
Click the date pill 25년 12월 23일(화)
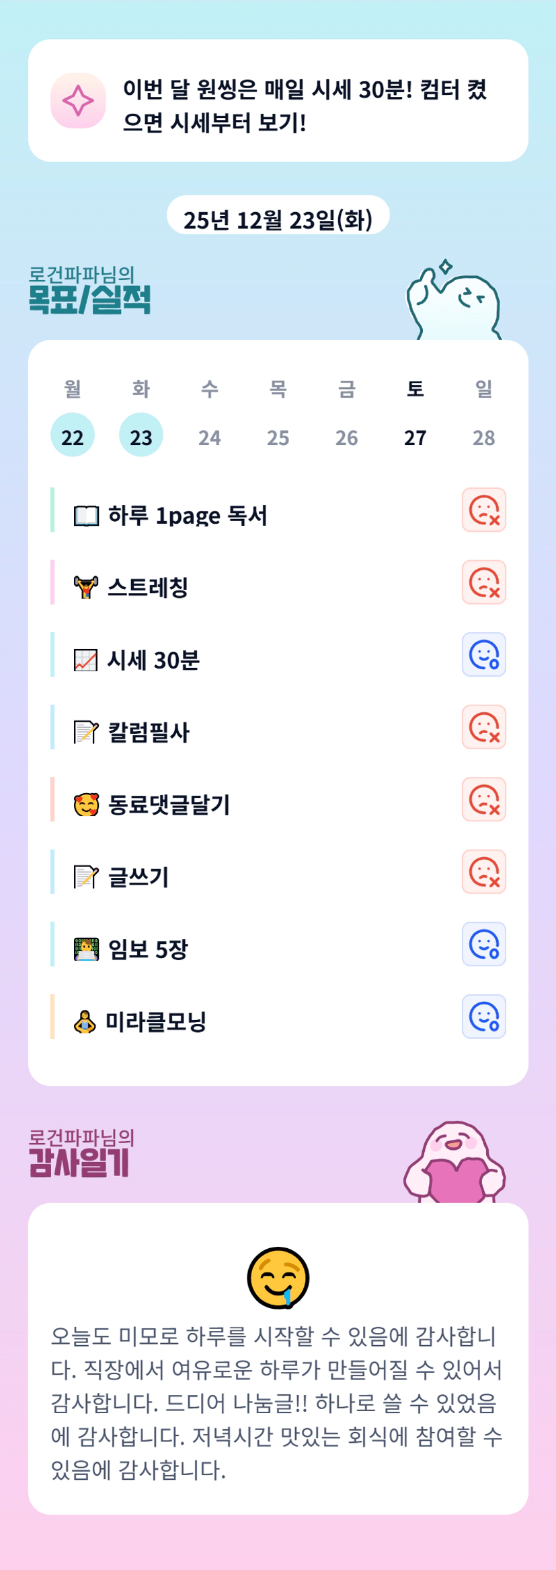[x=278, y=218]
